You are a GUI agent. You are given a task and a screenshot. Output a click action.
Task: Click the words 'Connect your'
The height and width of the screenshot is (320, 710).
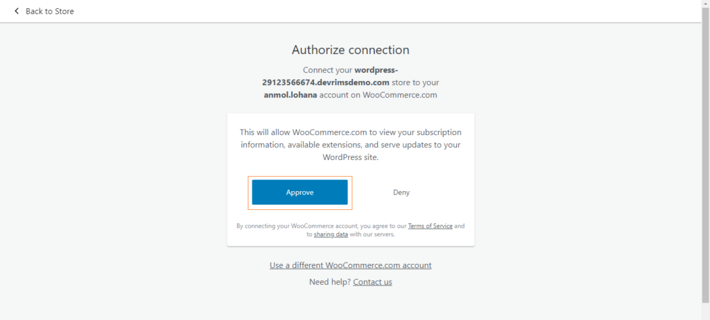tap(327, 70)
